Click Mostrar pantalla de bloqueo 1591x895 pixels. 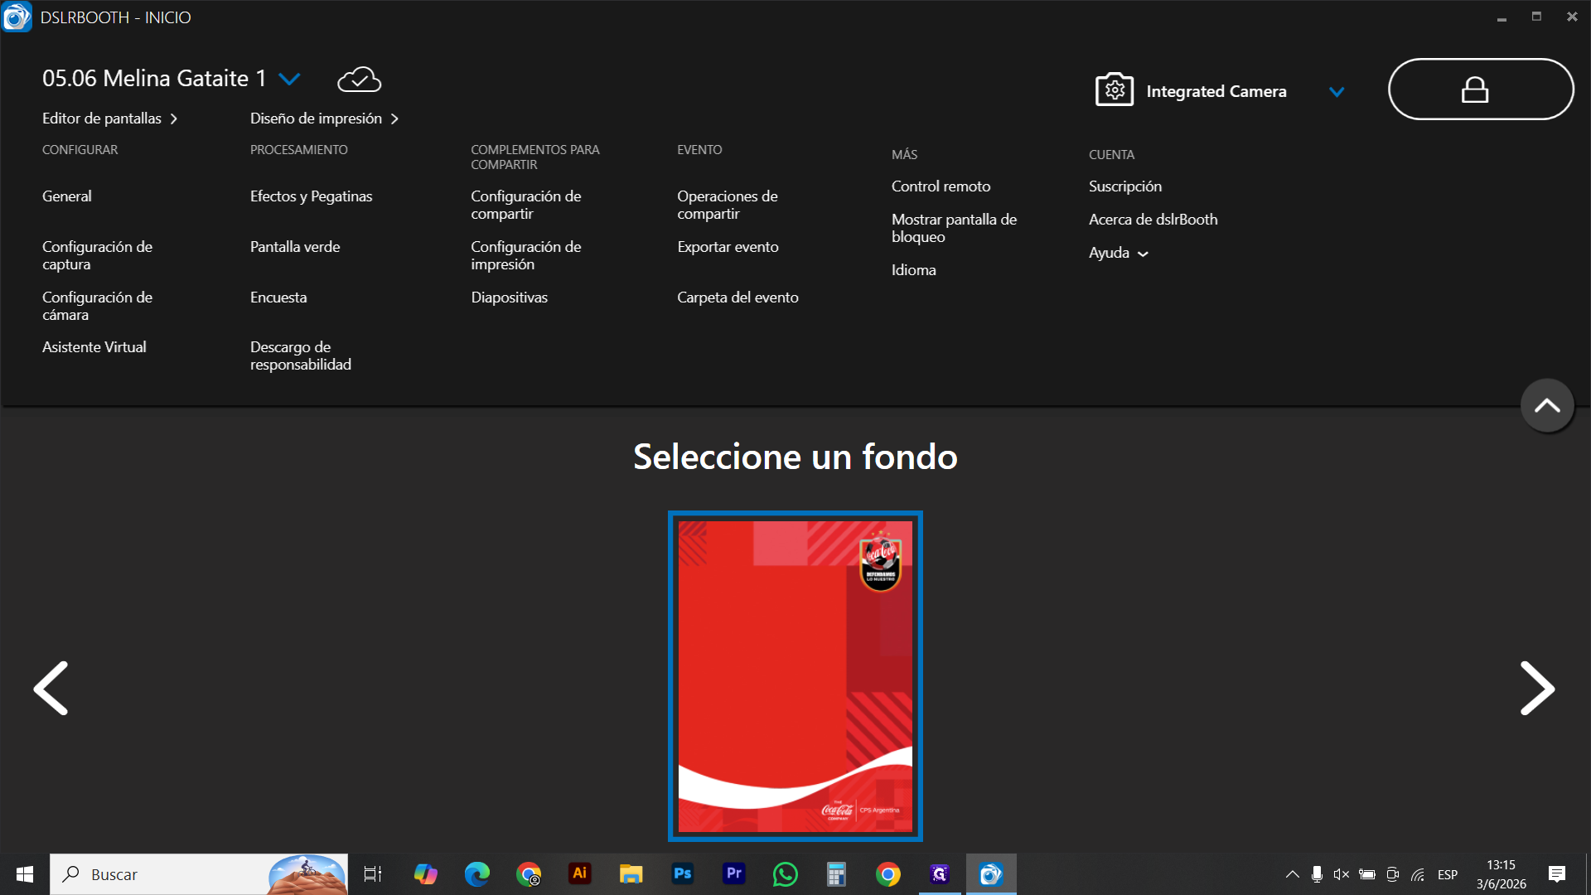[x=954, y=228]
